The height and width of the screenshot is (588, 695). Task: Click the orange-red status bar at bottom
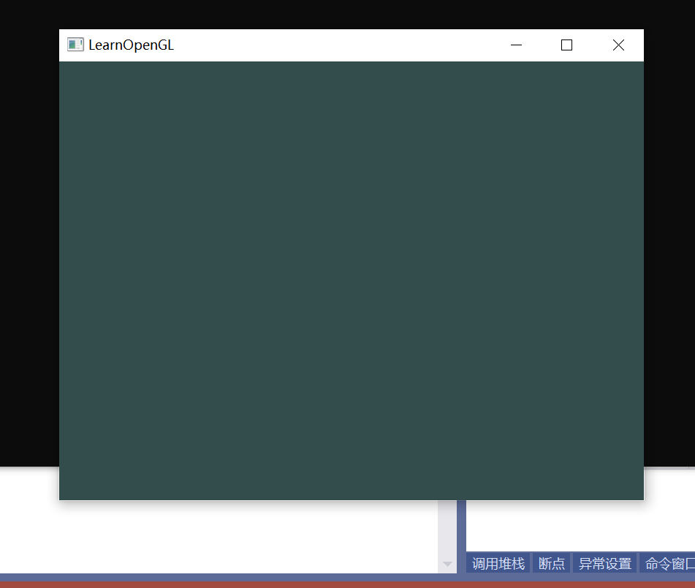347,585
